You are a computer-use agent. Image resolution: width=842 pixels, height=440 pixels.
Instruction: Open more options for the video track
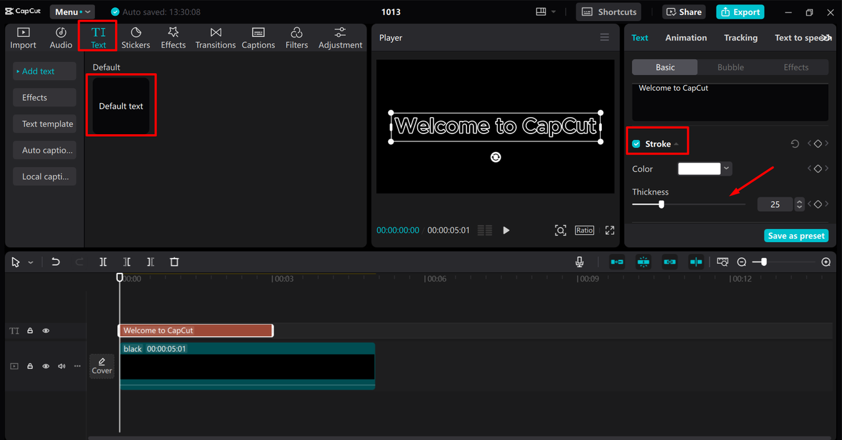click(78, 366)
